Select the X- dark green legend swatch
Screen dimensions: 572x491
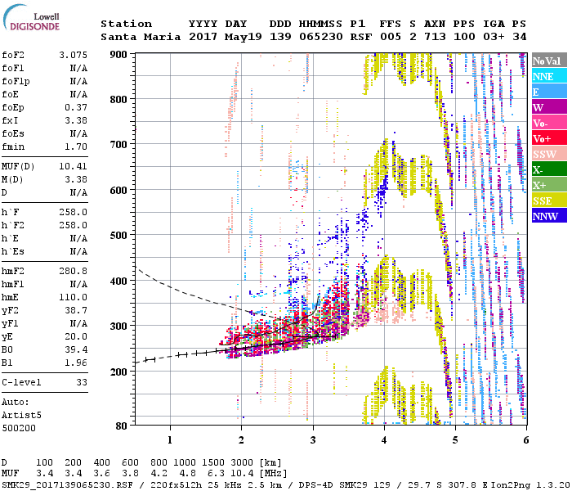pyautogui.click(x=549, y=169)
